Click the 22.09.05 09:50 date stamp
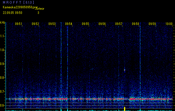Viewport: 175px width, 111px height. coord(13,13)
